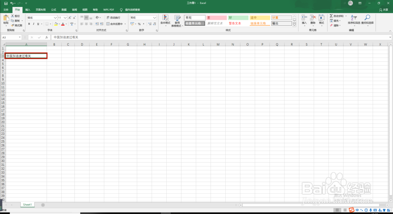This screenshot has width=393, height=214.
Task: Click the decrease indent icon
Action: [97, 24]
